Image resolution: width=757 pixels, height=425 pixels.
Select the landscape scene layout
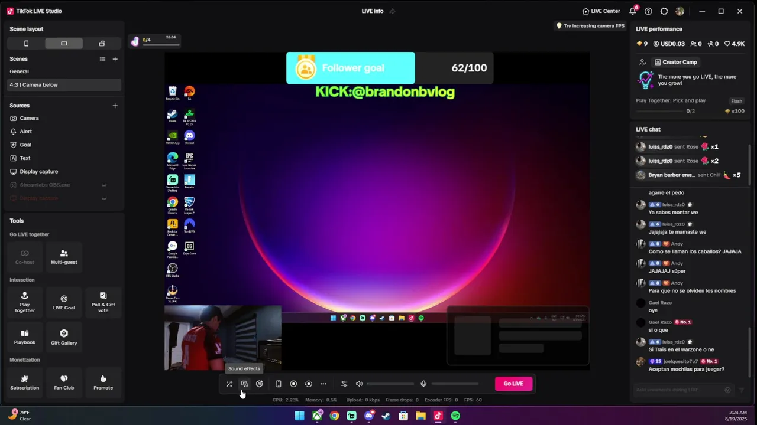[x=64, y=44]
